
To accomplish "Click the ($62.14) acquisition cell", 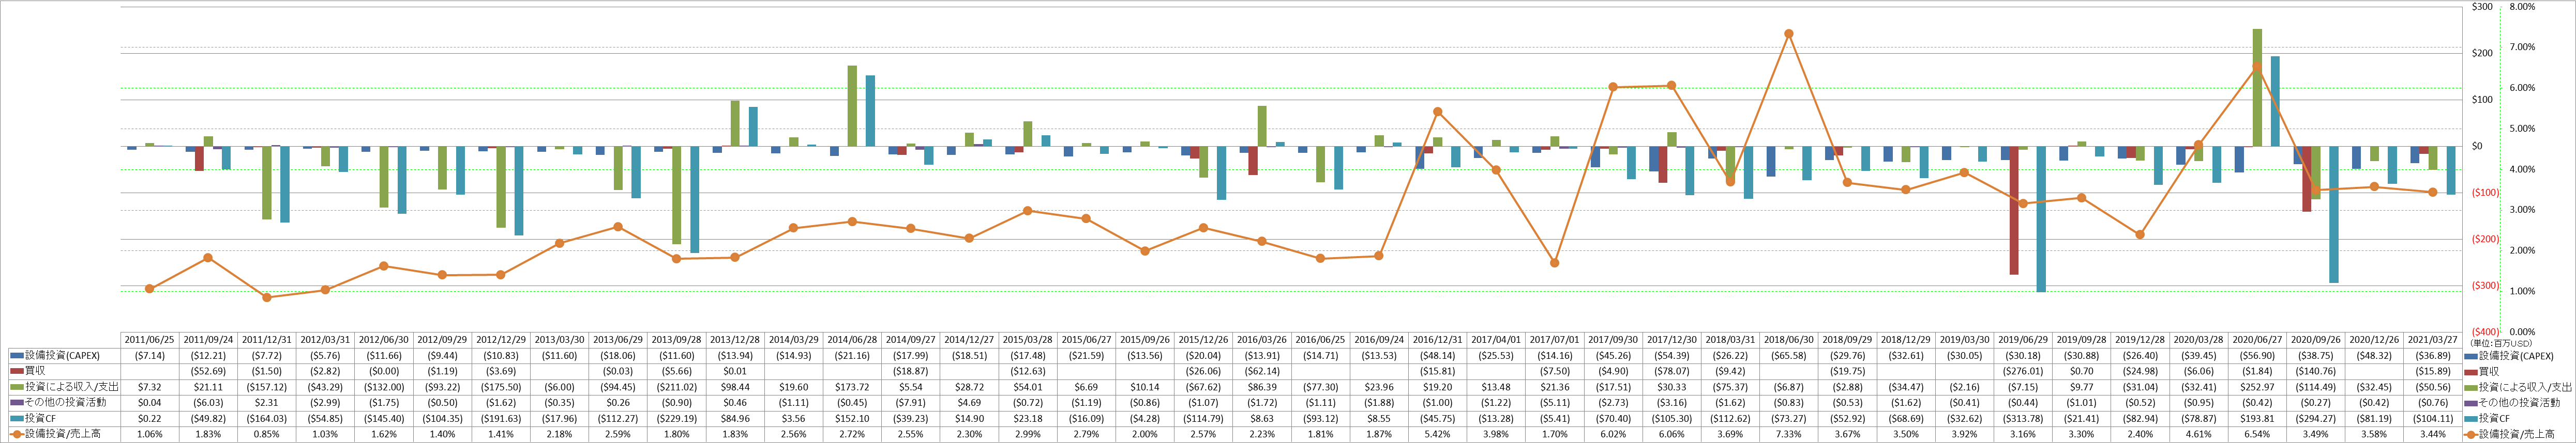I will point(1262,371).
